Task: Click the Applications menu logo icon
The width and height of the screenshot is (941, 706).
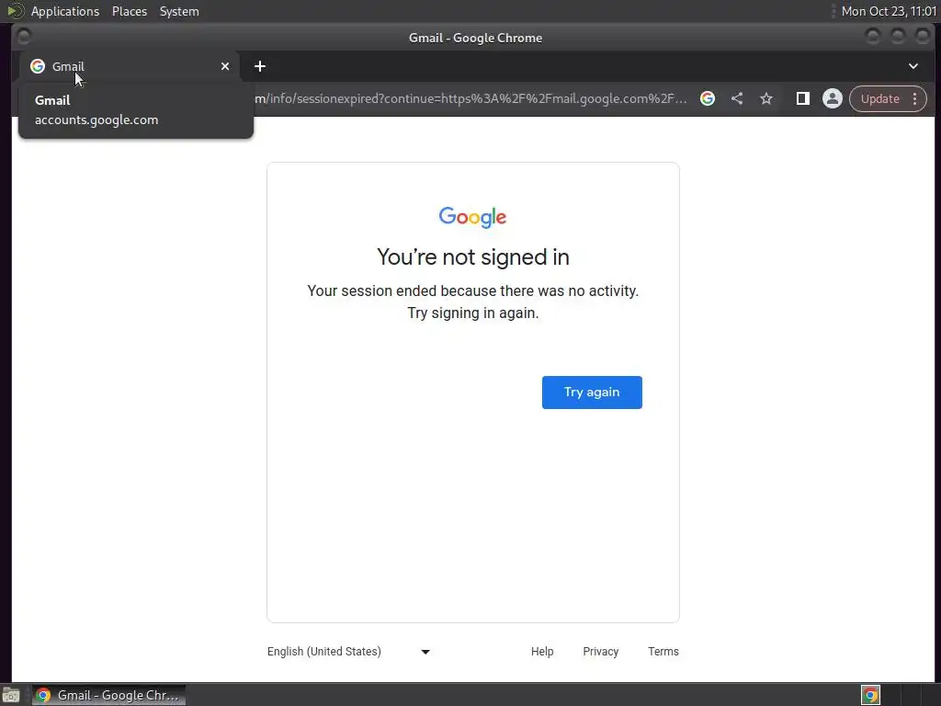Action: tap(15, 11)
